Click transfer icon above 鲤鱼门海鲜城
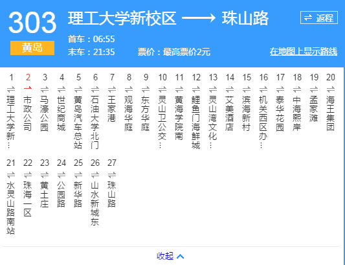This screenshot has height=265, width=345. [196, 89]
